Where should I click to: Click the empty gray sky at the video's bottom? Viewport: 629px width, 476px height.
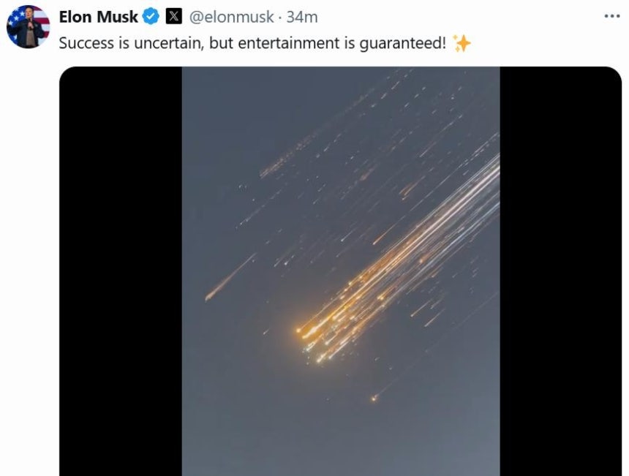(341, 445)
